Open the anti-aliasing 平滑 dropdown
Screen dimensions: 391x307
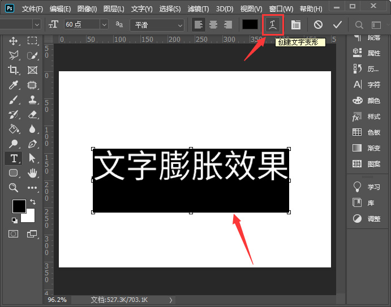point(157,25)
